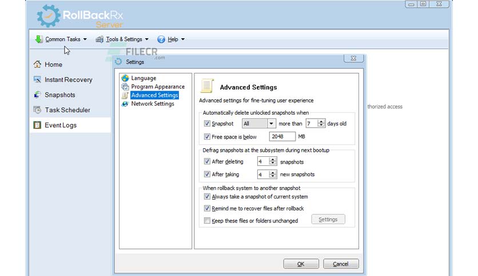Click the Home house icon in sidebar
This screenshot has width=478, height=276.
point(37,64)
